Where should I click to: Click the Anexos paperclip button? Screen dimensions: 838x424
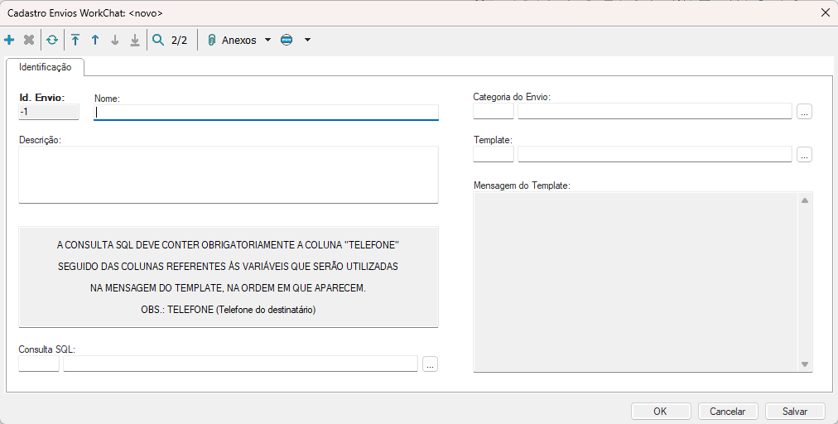(232, 40)
